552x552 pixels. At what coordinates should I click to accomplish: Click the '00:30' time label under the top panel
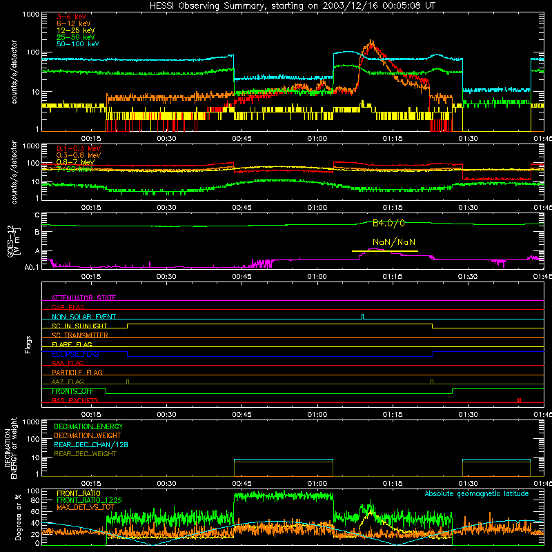pyautogui.click(x=166, y=138)
